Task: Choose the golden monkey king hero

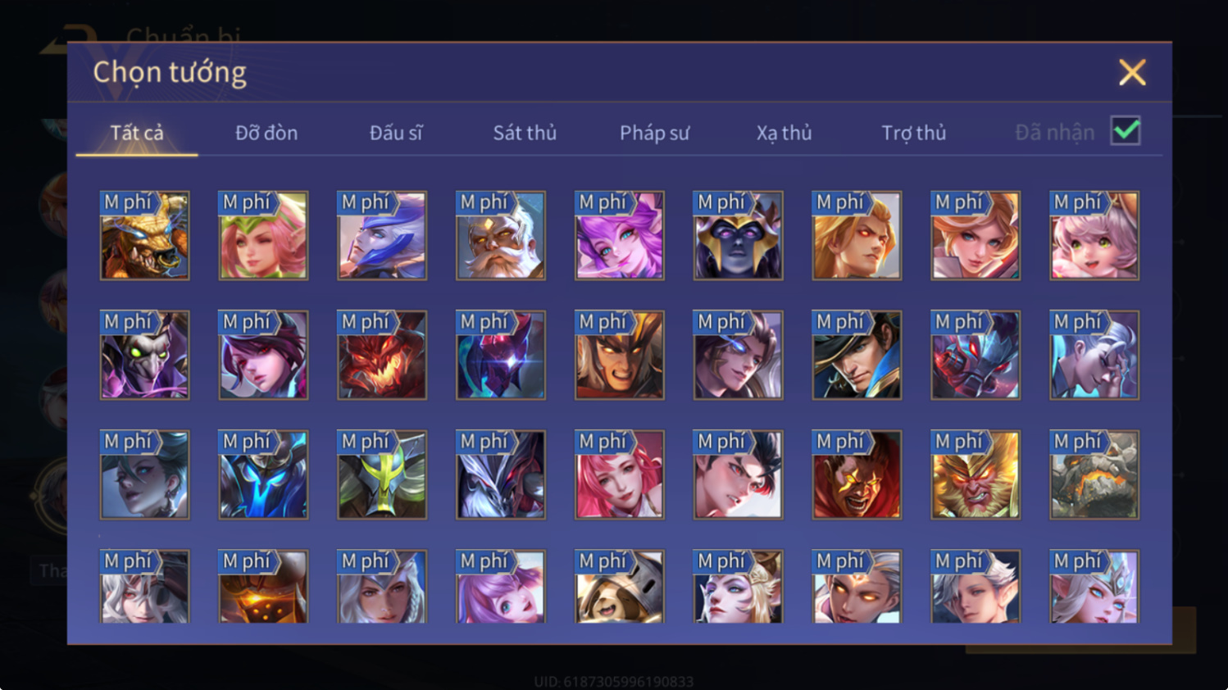Action: (x=976, y=474)
